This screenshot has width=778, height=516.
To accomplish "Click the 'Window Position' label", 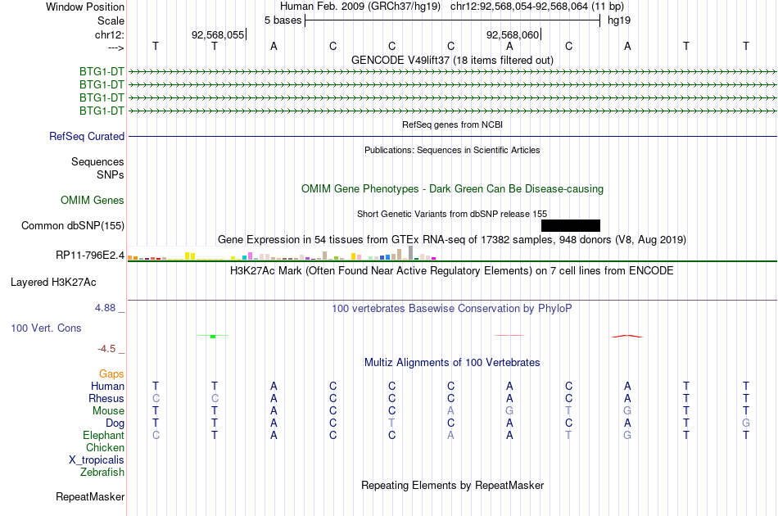I will point(85,7).
